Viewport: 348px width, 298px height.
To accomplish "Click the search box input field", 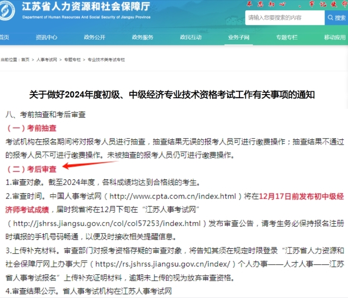I will point(285,18).
